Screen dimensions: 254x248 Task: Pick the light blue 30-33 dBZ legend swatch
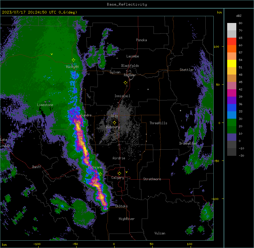coord(232,115)
